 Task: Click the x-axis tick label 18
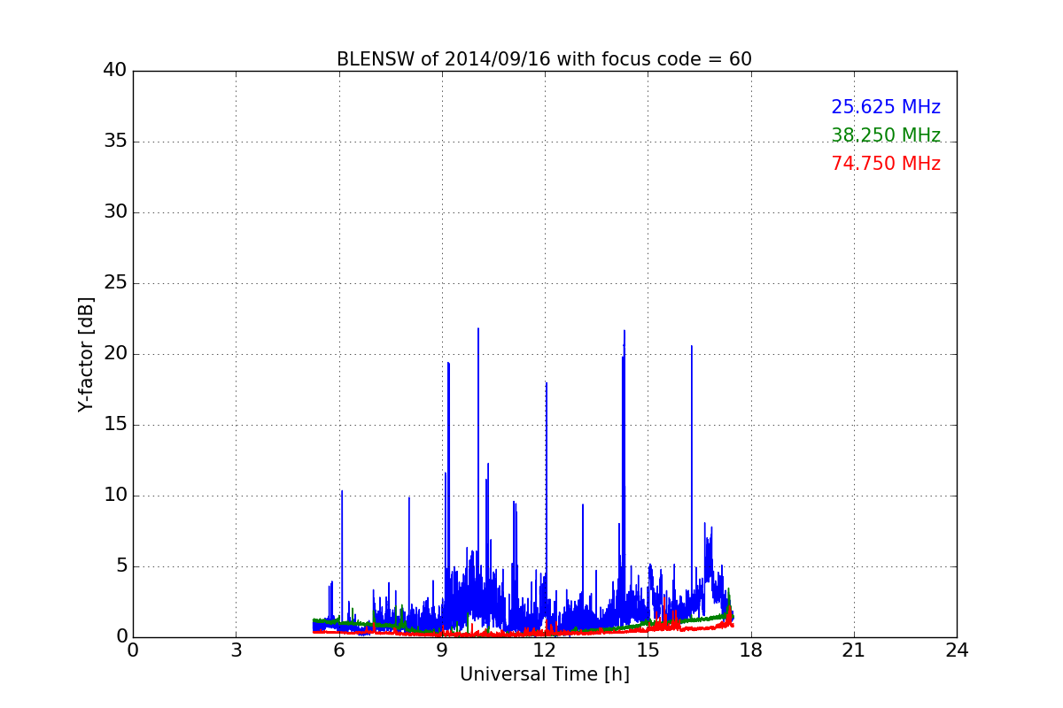(751, 650)
